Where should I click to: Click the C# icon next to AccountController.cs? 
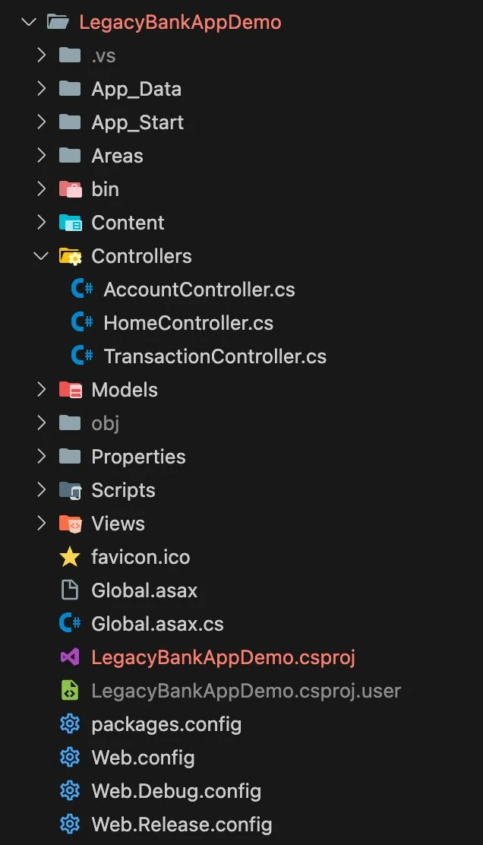(83, 290)
